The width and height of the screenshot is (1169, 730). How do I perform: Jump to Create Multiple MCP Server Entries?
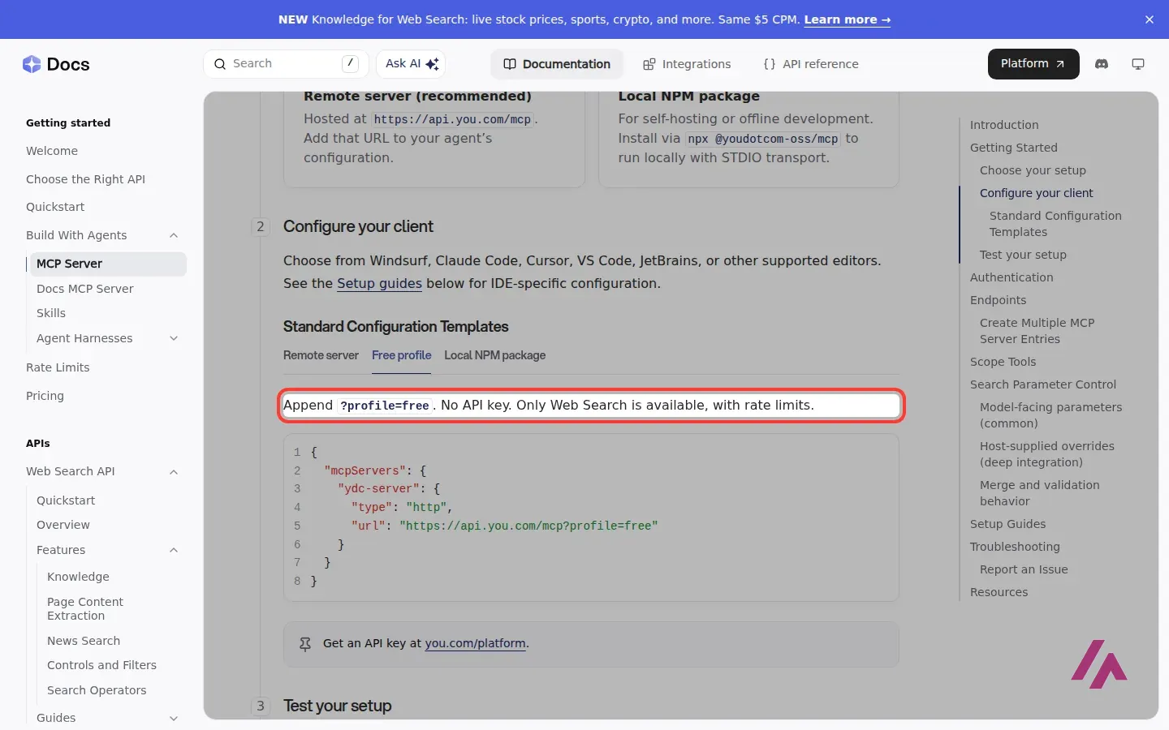click(1037, 331)
